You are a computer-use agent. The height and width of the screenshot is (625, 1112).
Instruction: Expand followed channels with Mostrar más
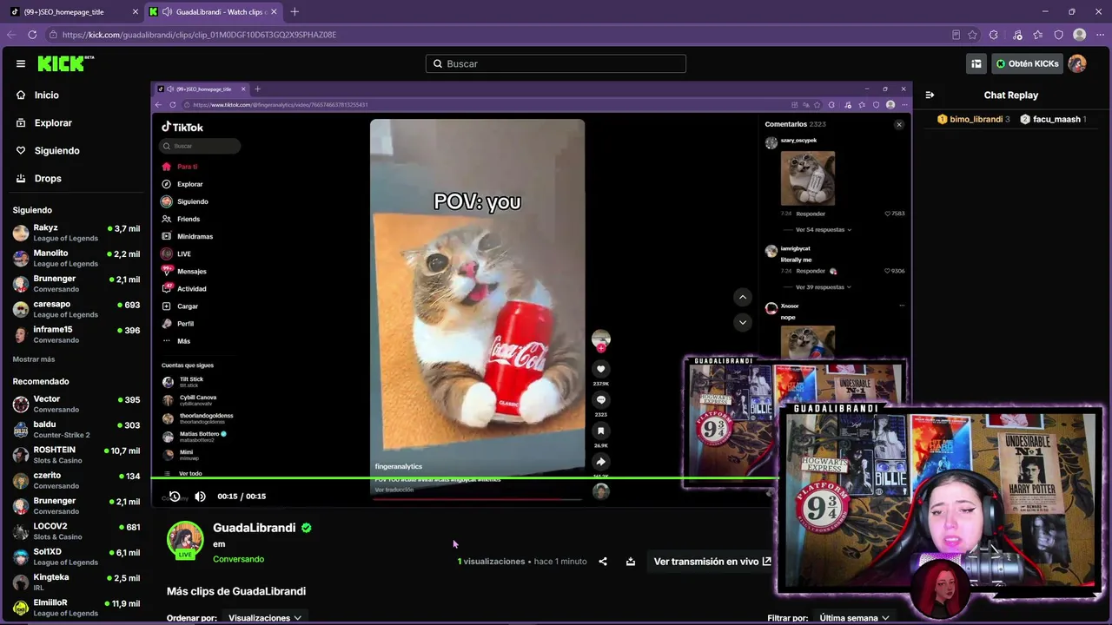coord(34,359)
